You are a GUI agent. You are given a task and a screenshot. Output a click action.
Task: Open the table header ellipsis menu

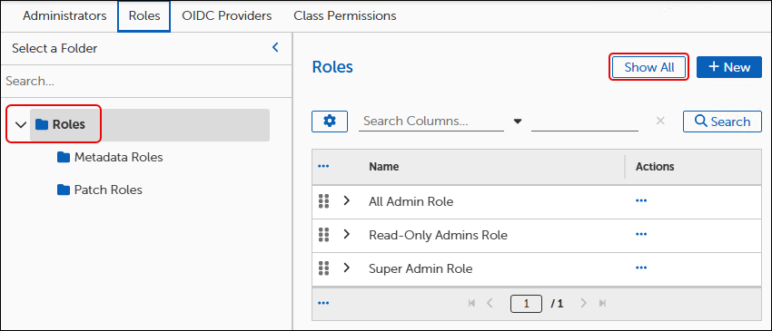pyautogui.click(x=323, y=166)
